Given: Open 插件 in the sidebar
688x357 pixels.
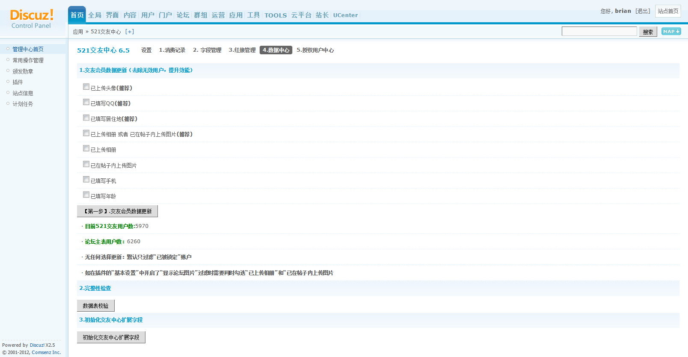Looking at the screenshot, I should click(x=18, y=82).
